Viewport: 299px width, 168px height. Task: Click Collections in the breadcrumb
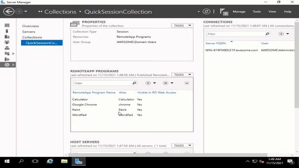click(60, 12)
